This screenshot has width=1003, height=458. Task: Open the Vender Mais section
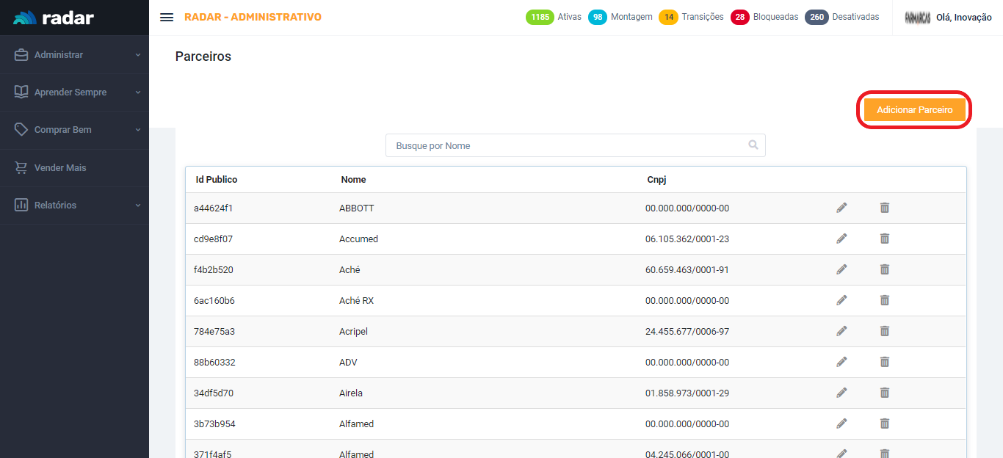pos(60,168)
